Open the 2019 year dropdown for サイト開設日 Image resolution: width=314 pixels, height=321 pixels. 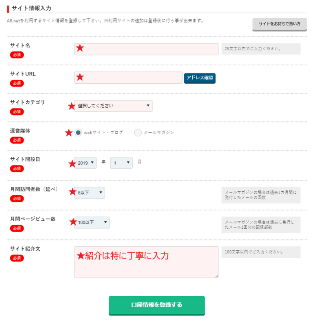point(86,163)
